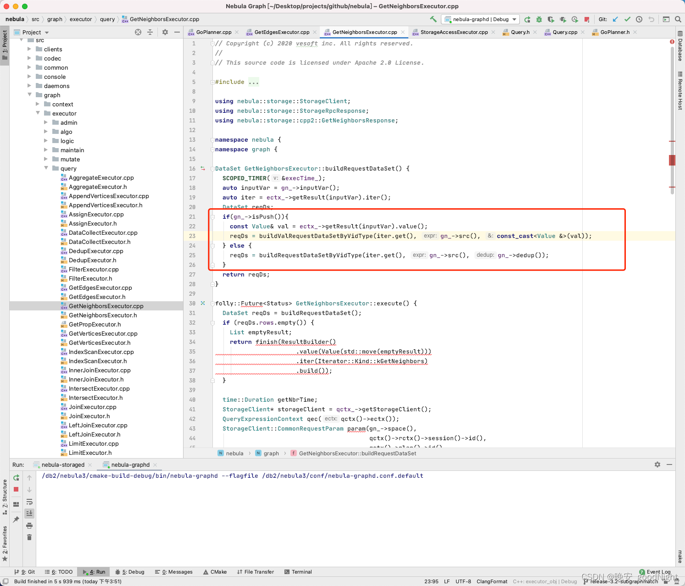Locate the opened file in the Project tree
The image size is (685, 586).
click(x=138, y=32)
